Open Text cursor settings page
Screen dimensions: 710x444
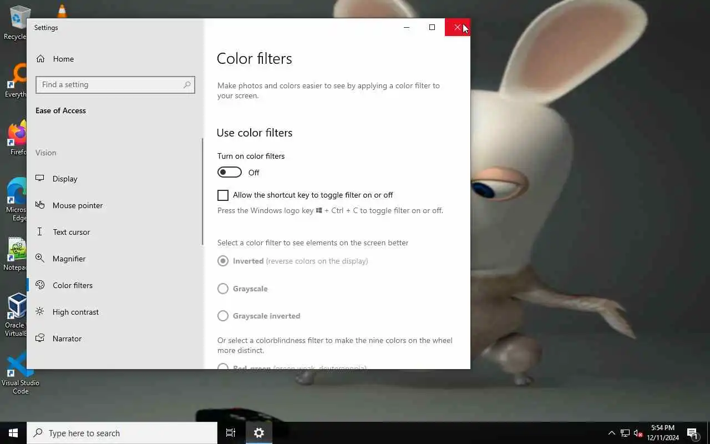(114, 232)
